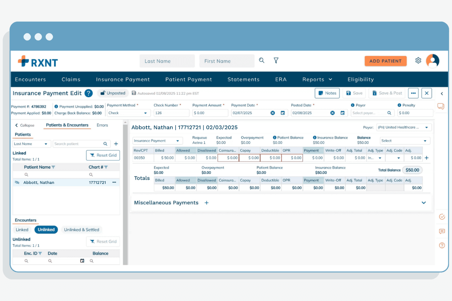
Task: Click the orange help icon in right sidebar
Action: 442,245
